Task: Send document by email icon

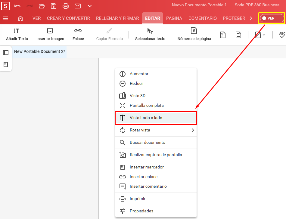Action: click(x=78, y=6)
